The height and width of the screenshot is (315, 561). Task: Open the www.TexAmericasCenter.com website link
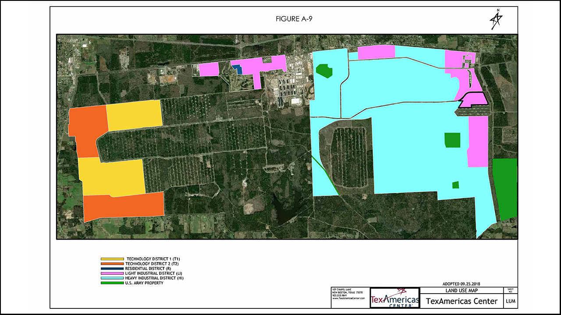click(349, 298)
